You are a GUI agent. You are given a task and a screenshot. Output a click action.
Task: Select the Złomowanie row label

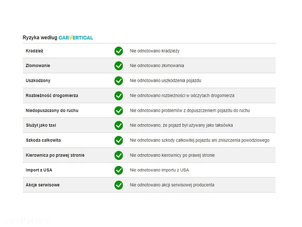(38, 66)
